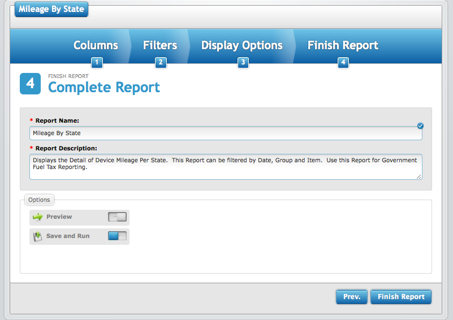Click step number 3 badge
453x320 pixels.
[243, 62]
